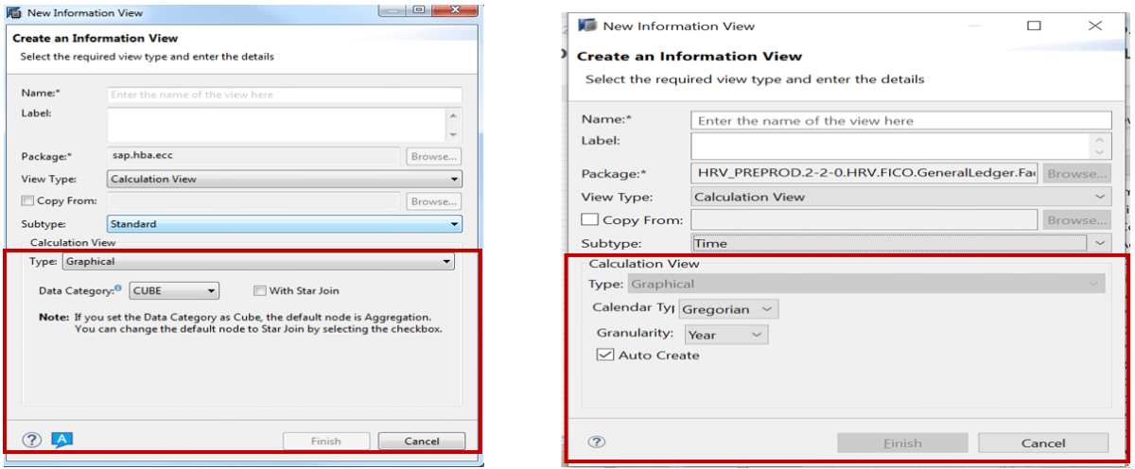This screenshot has width=1135, height=469.
Task: Open Calendar Type Gregorian dropdown
Action: point(729,309)
